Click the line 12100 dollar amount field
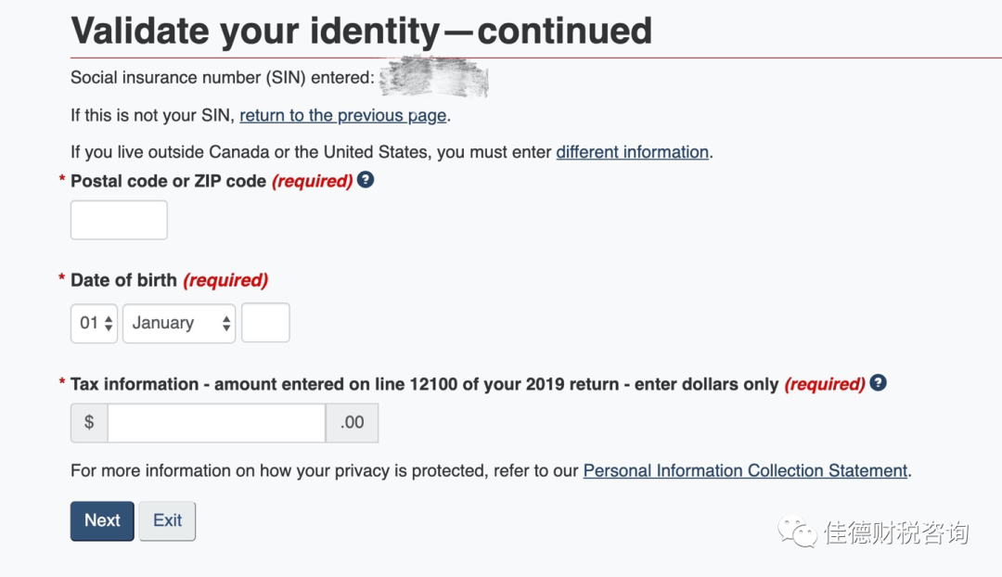The image size is (1002, 577). 216,423
